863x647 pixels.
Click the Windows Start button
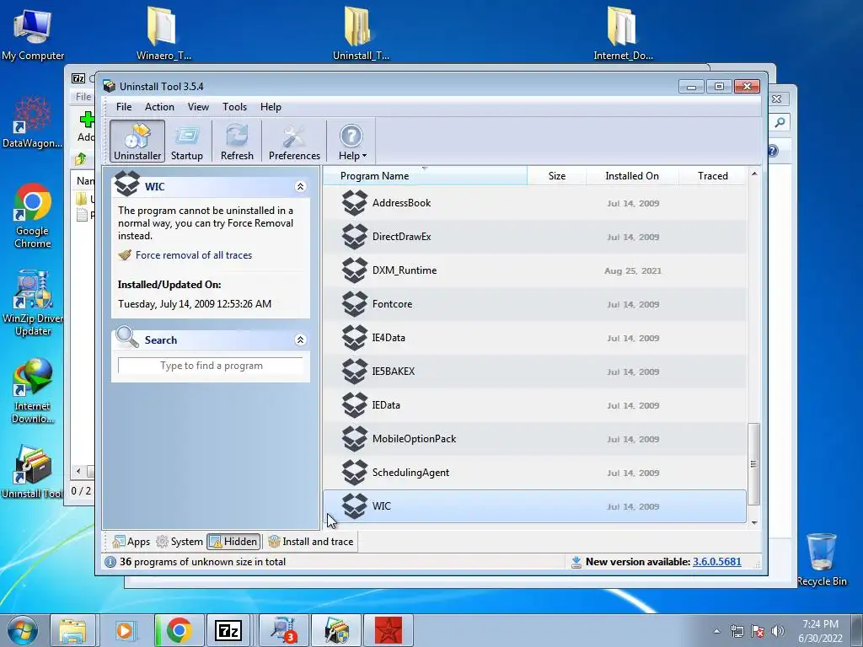23,630
